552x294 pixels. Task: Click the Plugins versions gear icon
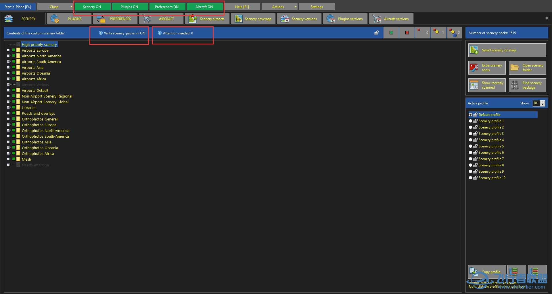pyautogui.click(x=331, y=19)
